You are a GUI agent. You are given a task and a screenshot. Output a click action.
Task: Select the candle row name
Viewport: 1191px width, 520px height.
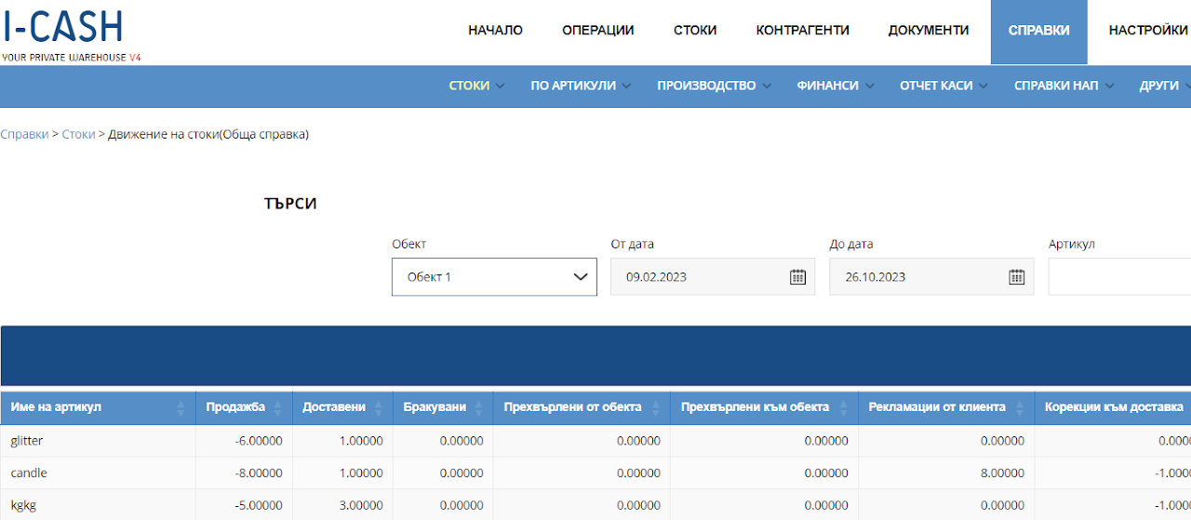pos(29,473)
